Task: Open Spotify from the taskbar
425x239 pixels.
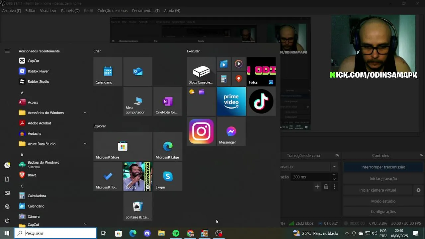Action: pos(176,233)
